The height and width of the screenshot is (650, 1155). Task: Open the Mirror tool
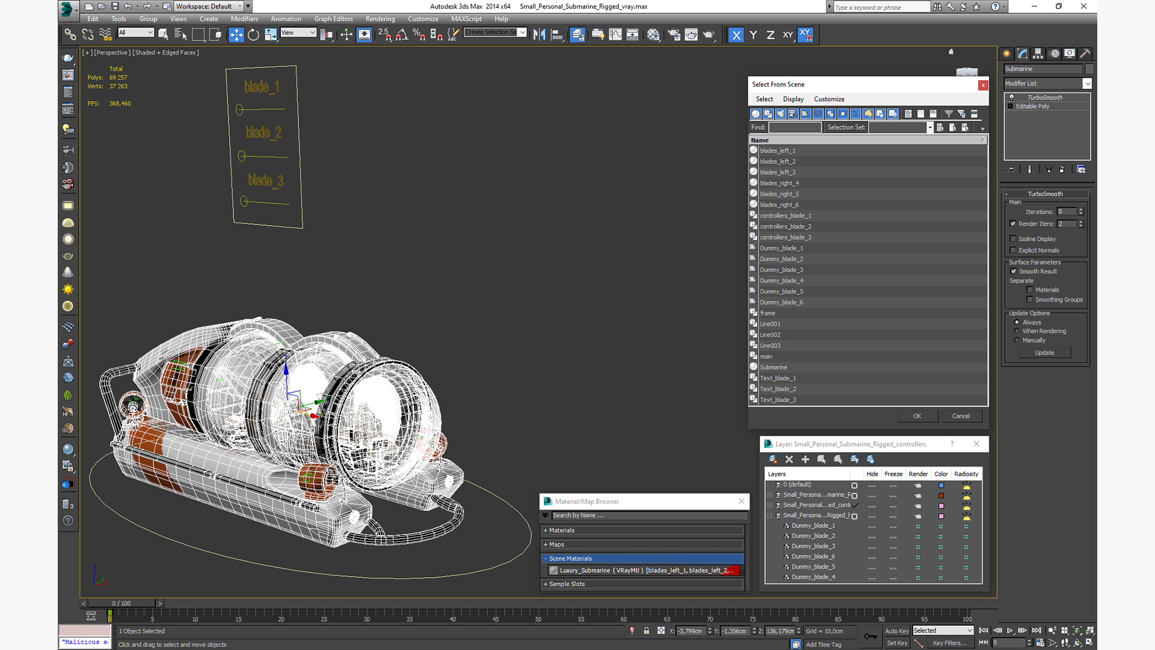click(x=540, y=35)
